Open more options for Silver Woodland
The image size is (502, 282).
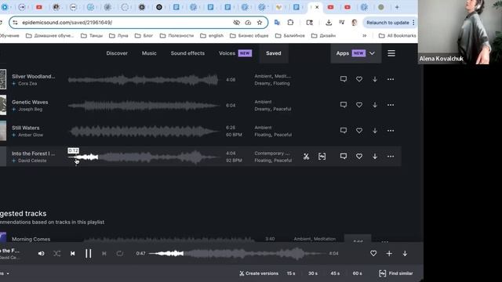pyautogui.click(x=391, y=79)
